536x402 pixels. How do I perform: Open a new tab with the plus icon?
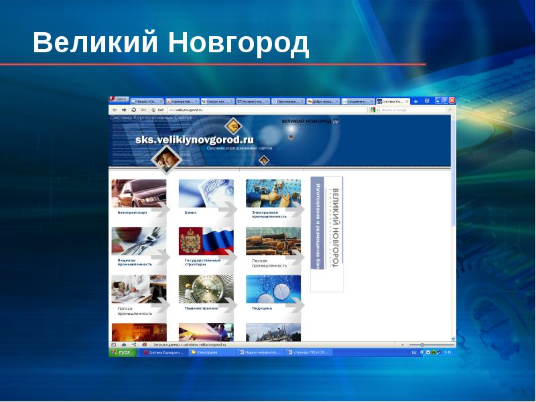[417, 101]
